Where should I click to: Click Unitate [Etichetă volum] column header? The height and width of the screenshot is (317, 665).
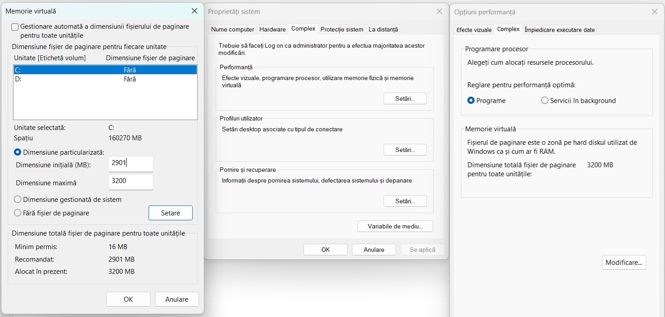click(50, 58)
